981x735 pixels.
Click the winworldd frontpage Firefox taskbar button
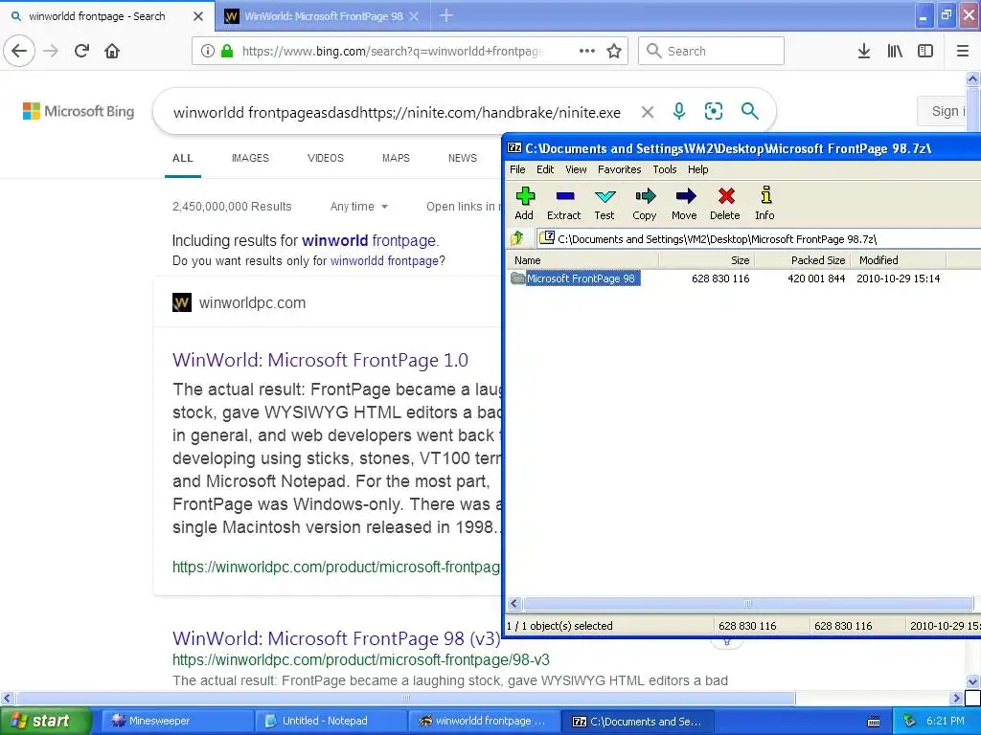485,721
